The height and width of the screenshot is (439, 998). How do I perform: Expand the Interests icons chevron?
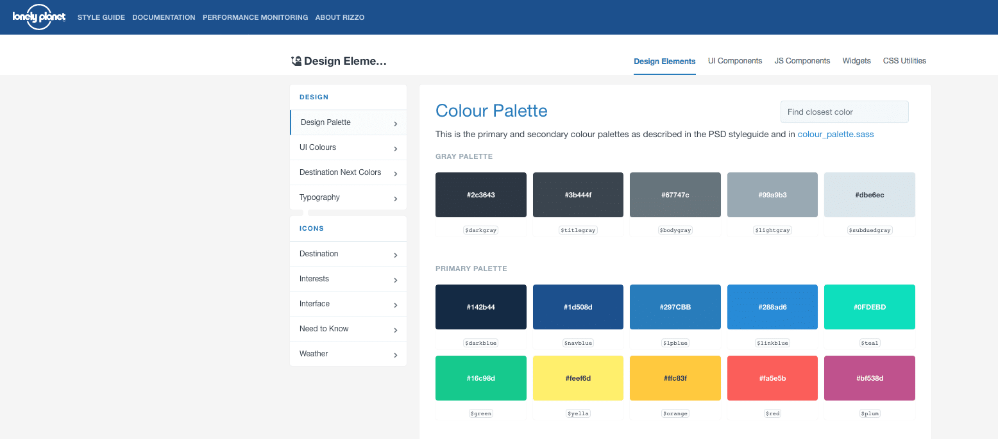[x=396, y=280]
